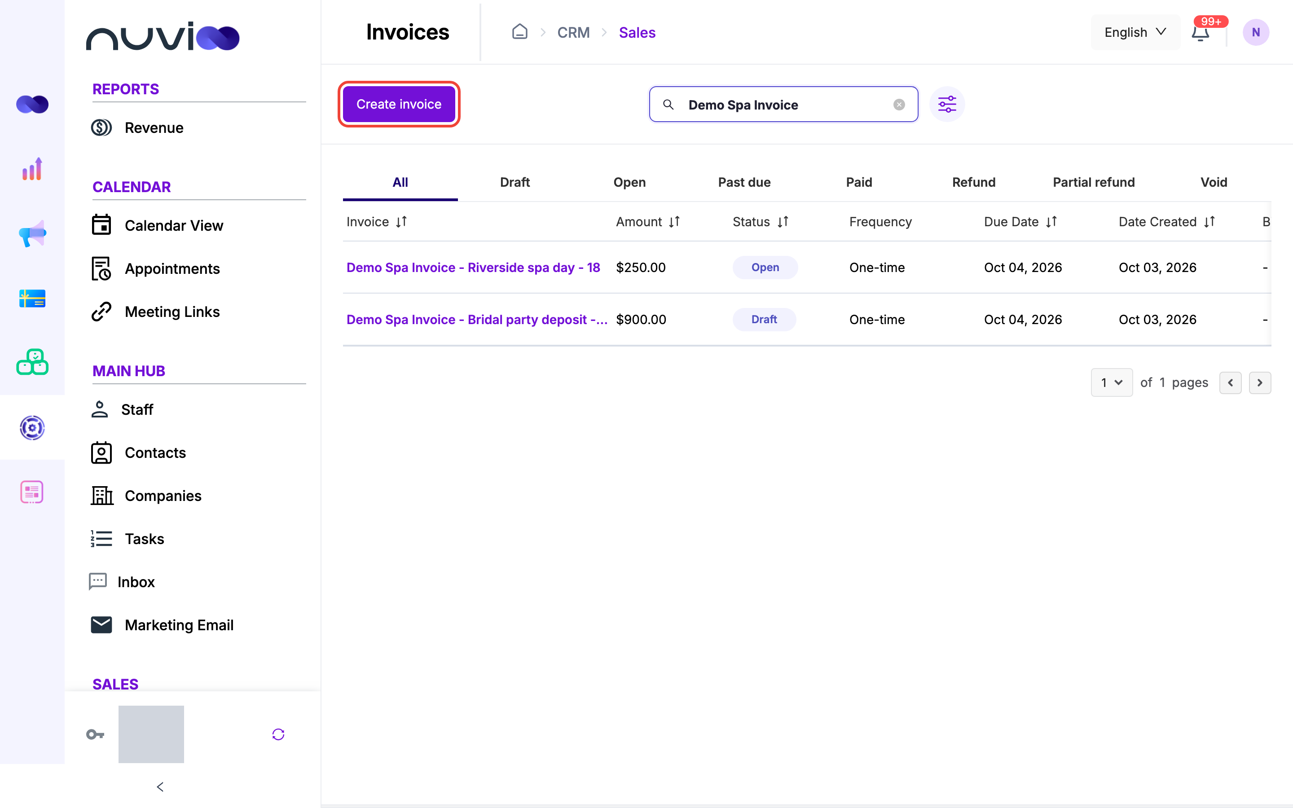Sort by Date Created column arrows
Image resolution: width=1293 pixels, height=808 pixels.
coord(1209,222)
